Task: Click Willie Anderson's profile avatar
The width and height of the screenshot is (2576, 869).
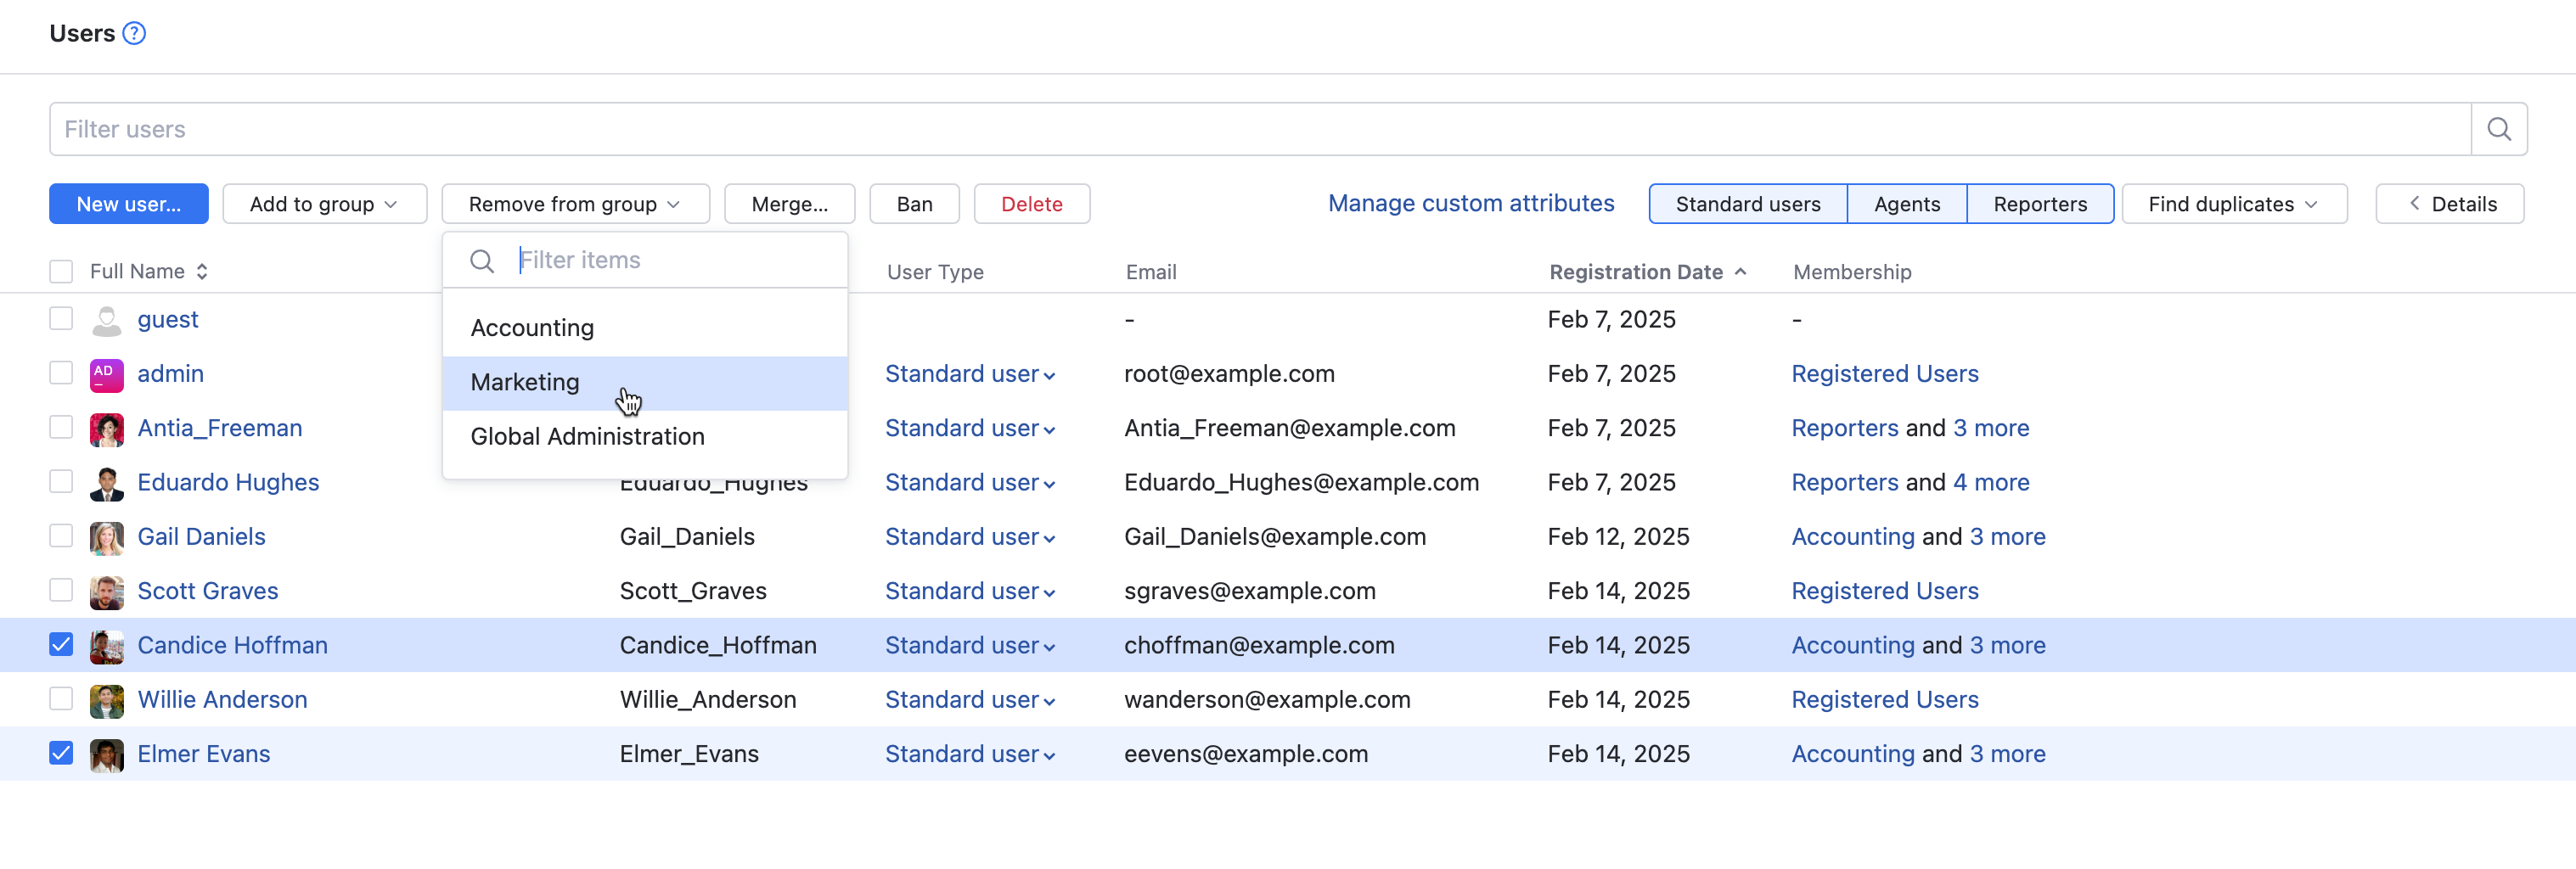Action: [x=107, y=700]
